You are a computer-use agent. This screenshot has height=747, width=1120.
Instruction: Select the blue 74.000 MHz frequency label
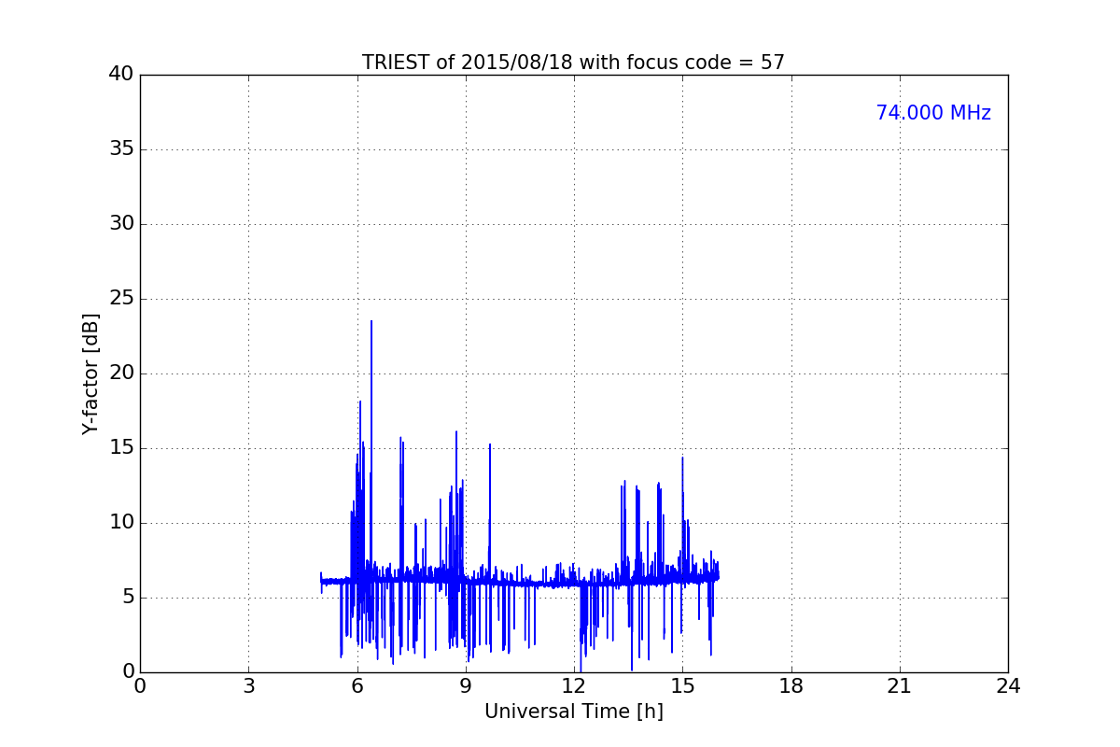click(x=933, y=113)
